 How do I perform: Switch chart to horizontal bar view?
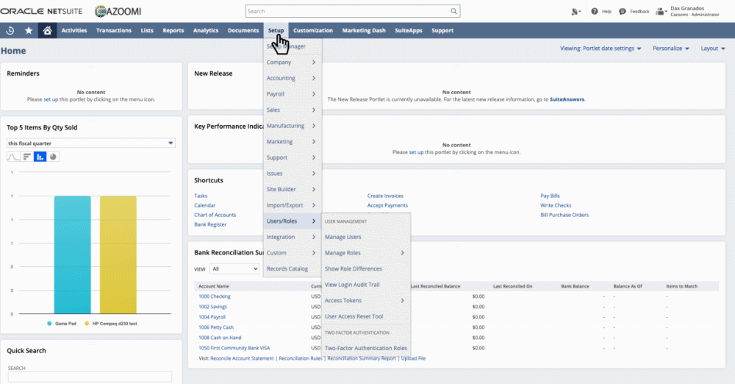click(26, 157)
